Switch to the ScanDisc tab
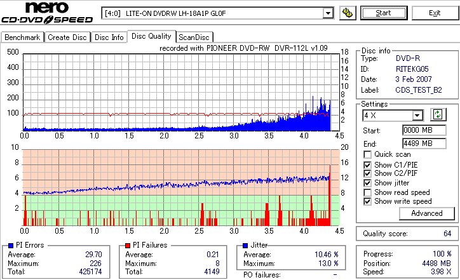460x280 pixels. tap(194, 37)
